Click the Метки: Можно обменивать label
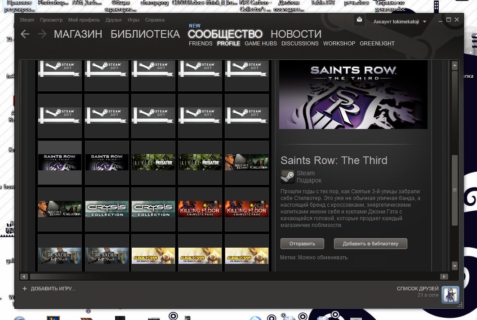Screen dimensions: 477x320 coord(314,258)
